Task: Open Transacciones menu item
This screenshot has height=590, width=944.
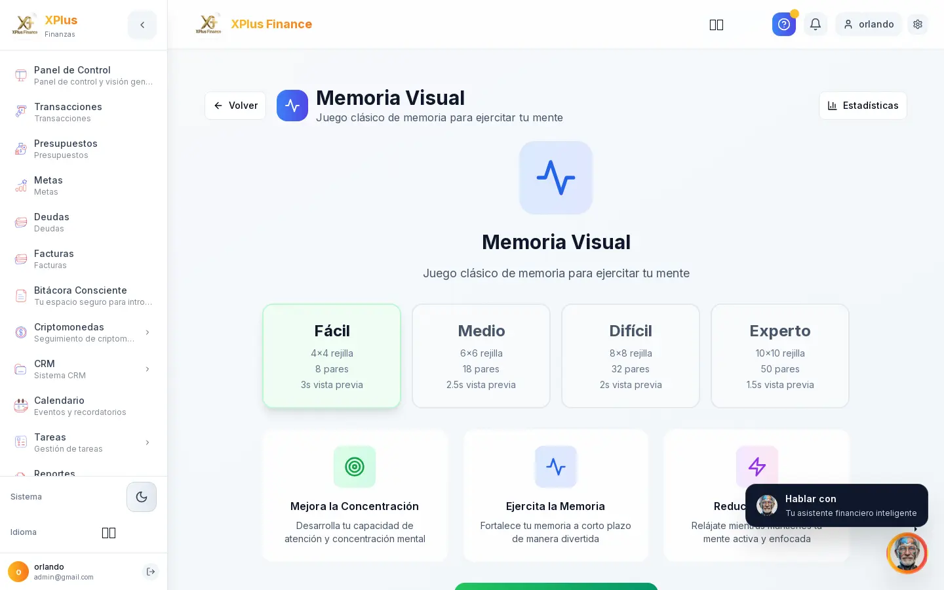Action: pos(84,112)
